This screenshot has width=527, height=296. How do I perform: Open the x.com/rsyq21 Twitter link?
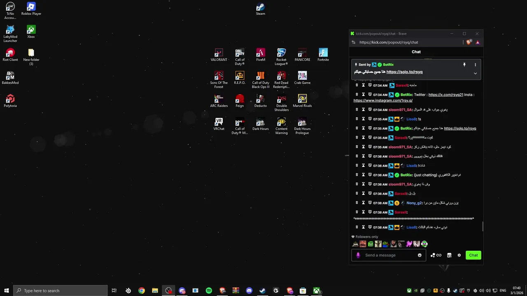click(x=445, y=95)
